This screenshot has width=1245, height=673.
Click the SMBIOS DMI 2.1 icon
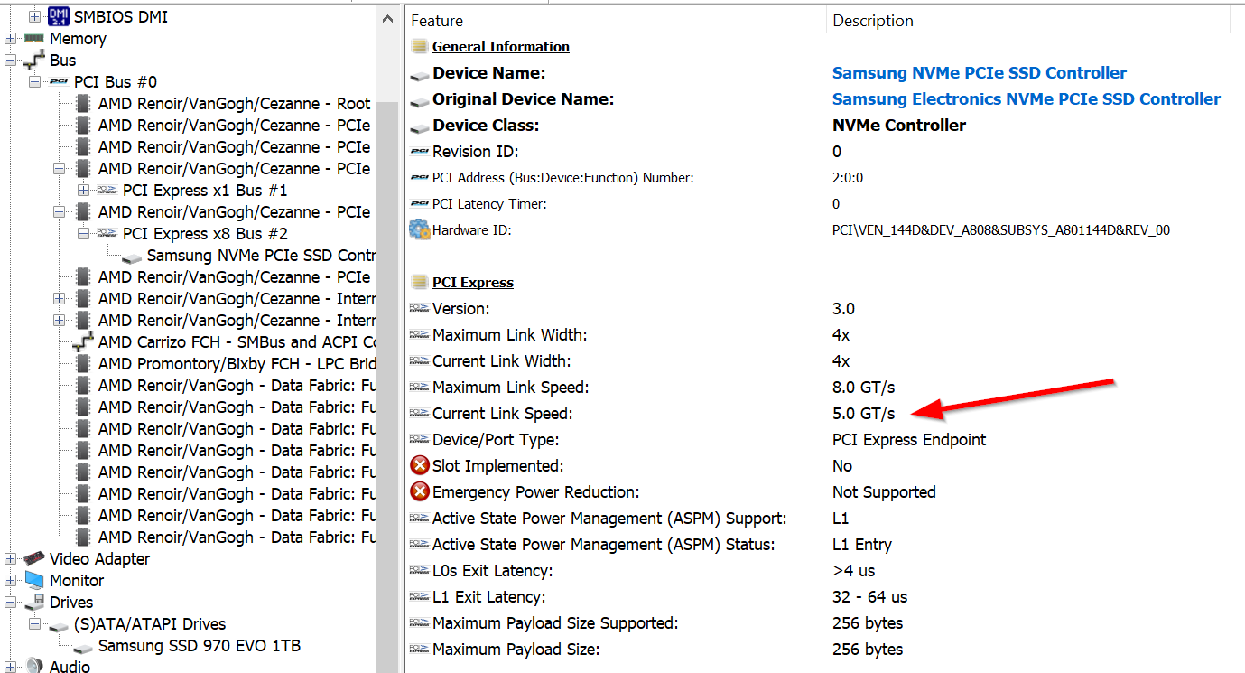click(x=59, y=16)
